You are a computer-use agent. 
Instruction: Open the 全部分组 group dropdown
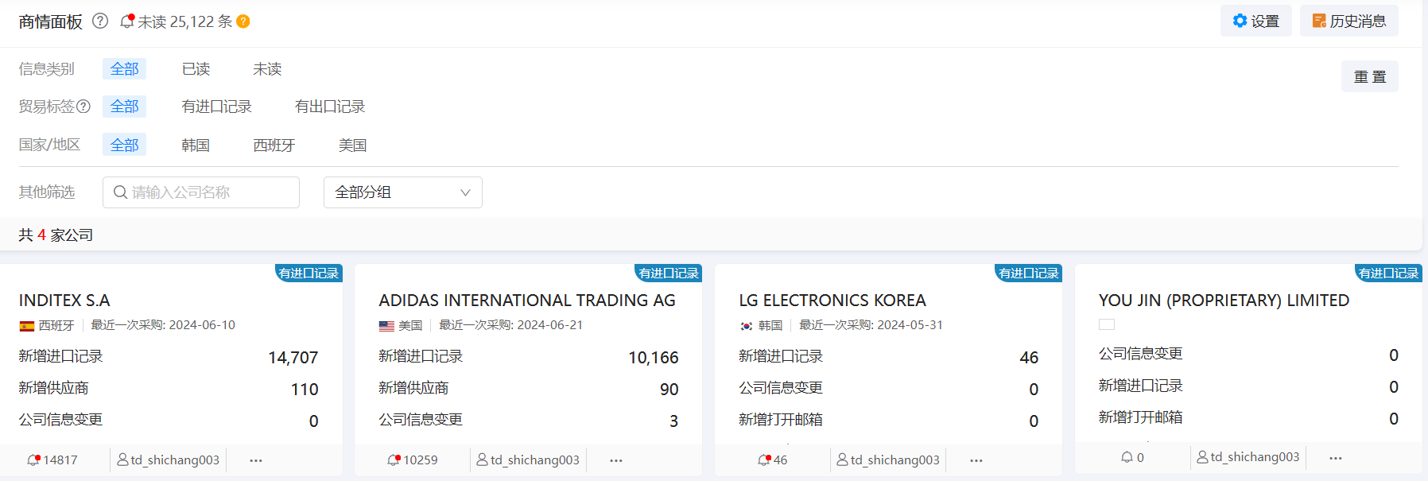point(402,192)
